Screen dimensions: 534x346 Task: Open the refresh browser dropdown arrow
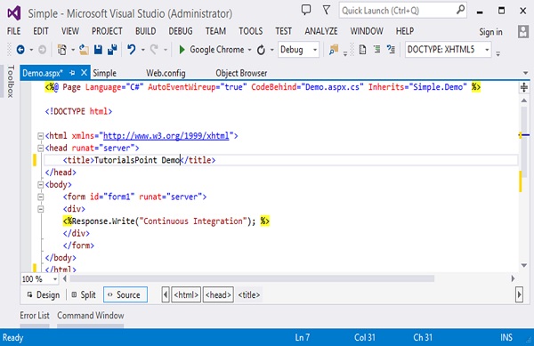[x=271, y=50]
